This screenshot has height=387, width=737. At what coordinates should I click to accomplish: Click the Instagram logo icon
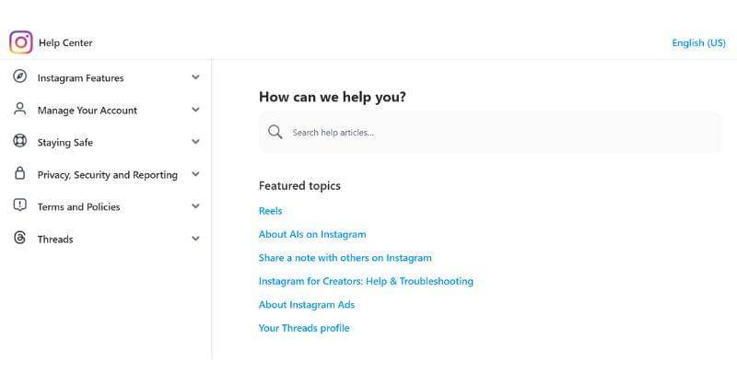point(20,42)
